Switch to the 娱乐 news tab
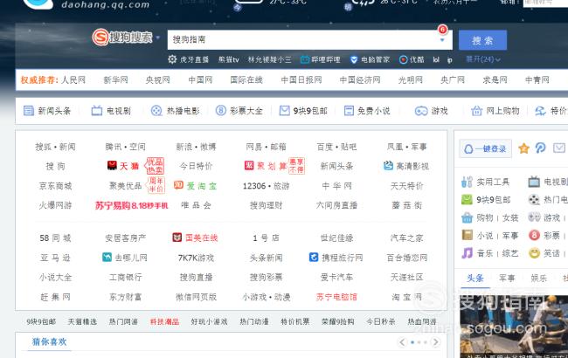This screenshot has height=358, width=568. pyautogui.click(x=538, y=278)
